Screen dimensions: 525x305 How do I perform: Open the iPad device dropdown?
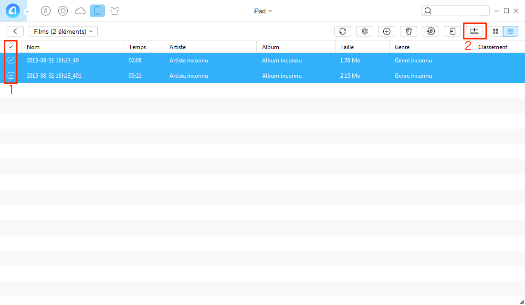click(x=262, y=11)
